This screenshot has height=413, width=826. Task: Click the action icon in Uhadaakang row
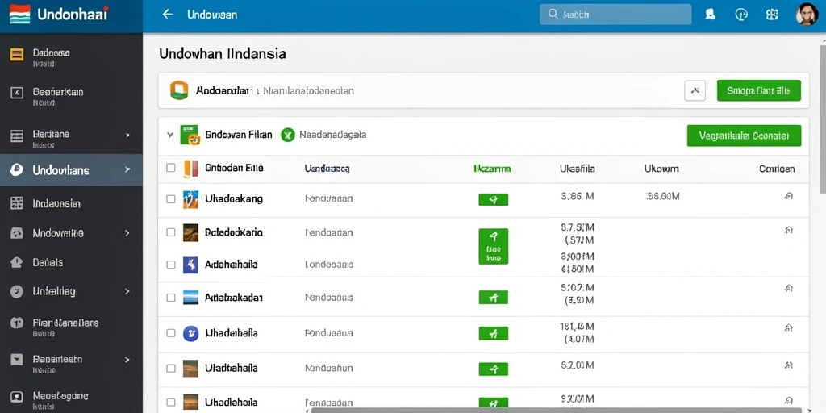click(789, 197)
